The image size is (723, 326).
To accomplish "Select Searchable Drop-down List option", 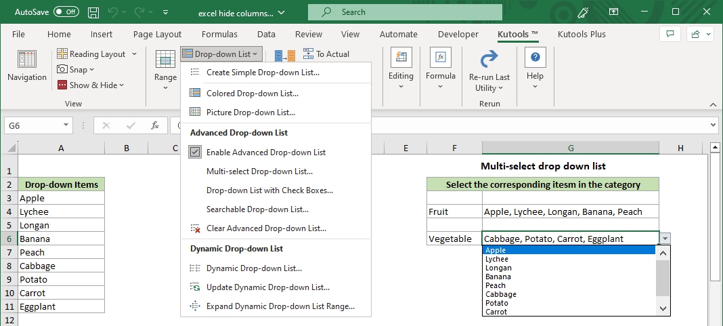I will (x=257, y=209).
